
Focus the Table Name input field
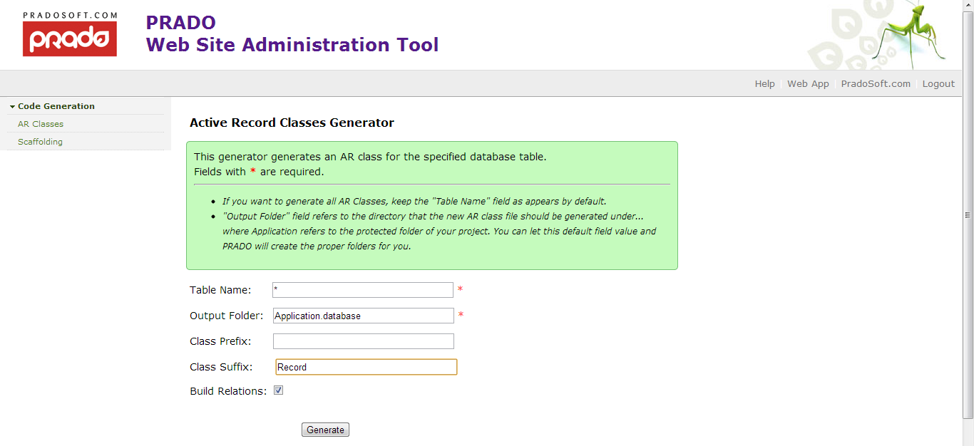(x=363, y=290)
